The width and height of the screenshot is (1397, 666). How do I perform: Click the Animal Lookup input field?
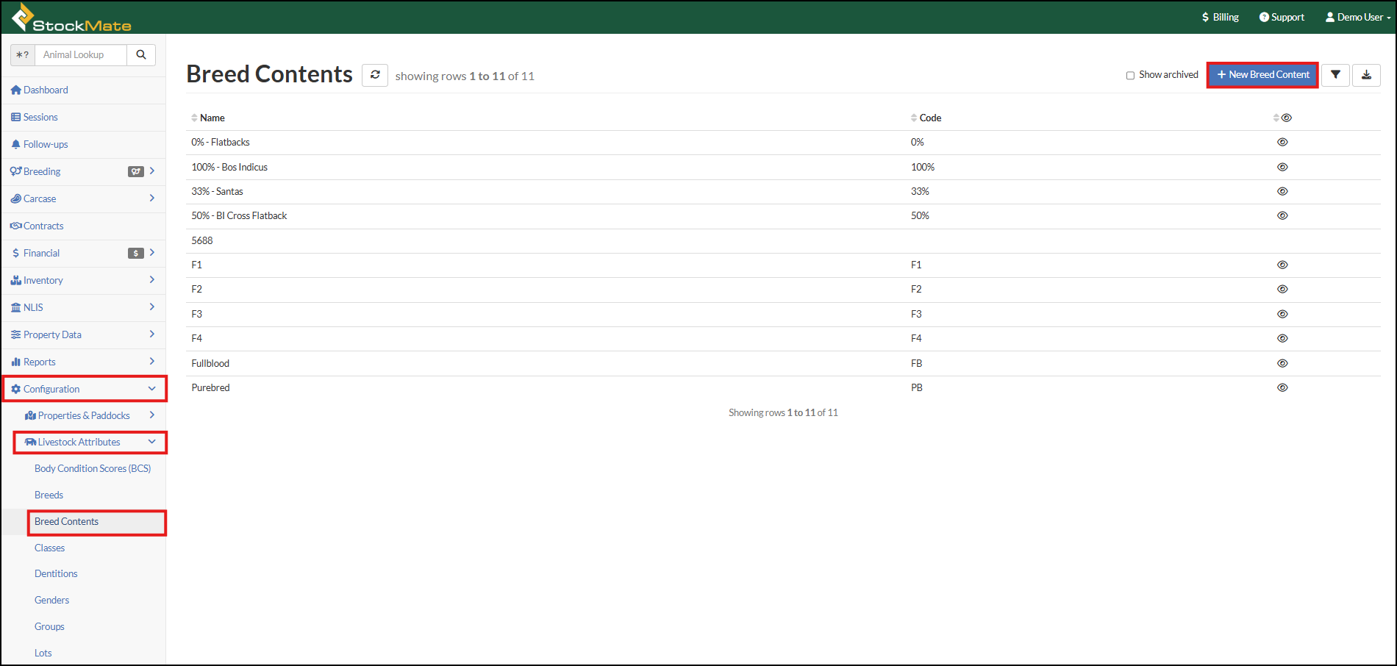click(x=81, y=54)
